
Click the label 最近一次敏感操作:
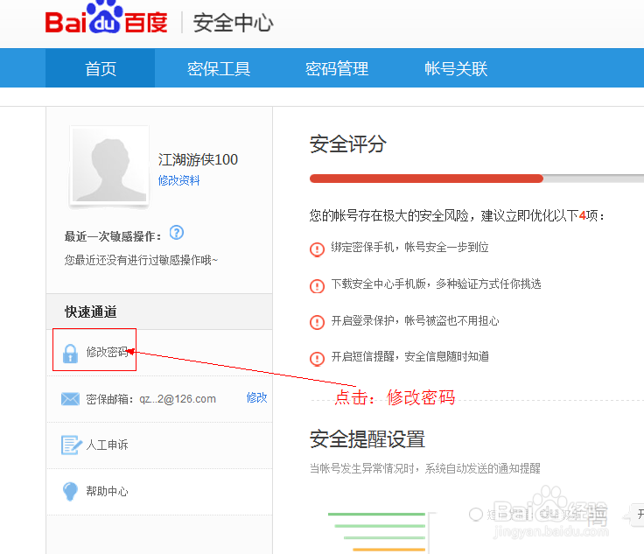[x=113, y=236]
